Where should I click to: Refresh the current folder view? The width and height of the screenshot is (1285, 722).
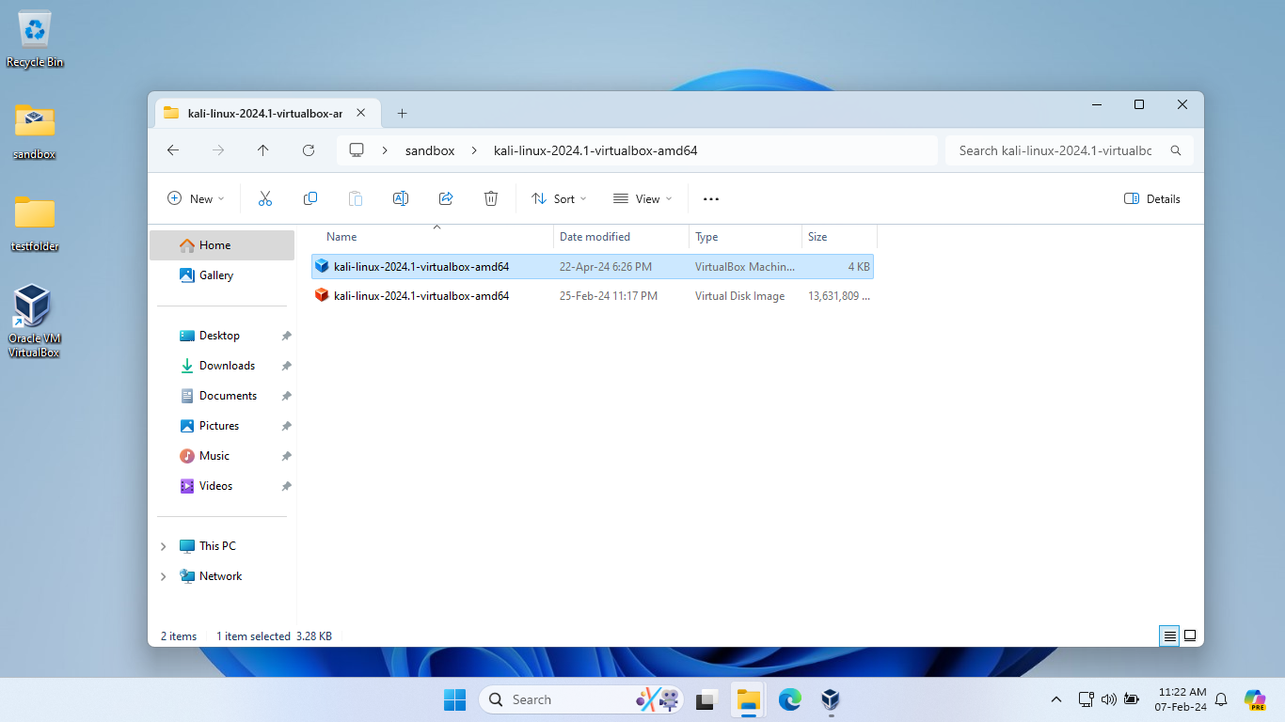tap(309, 150)
